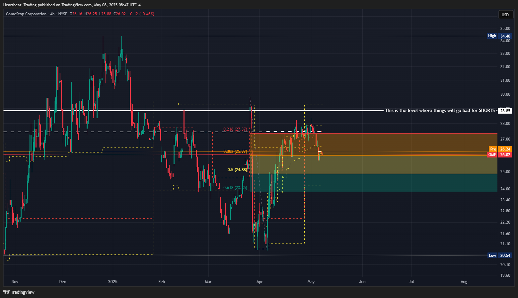Click the Apr label on time axis
518x298 pixels.
coord(259,282)
